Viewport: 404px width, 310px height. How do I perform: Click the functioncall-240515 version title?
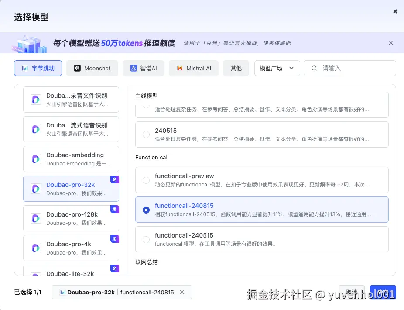point(184,235)
